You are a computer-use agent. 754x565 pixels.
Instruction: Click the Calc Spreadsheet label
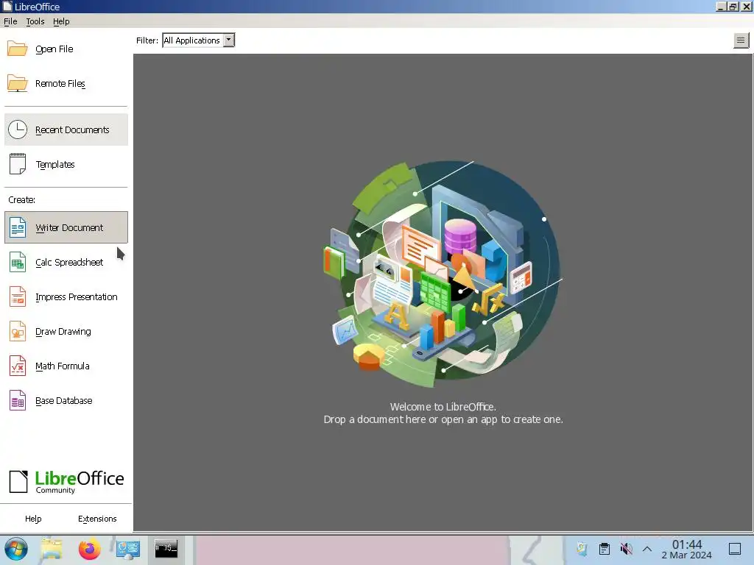point(69,263)
